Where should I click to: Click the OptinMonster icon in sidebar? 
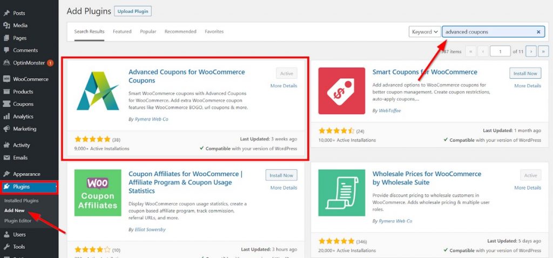tap(6, 63)
